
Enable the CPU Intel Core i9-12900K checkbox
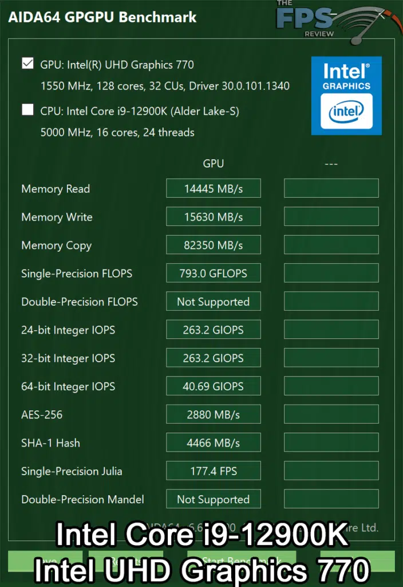tap(27, 109)
